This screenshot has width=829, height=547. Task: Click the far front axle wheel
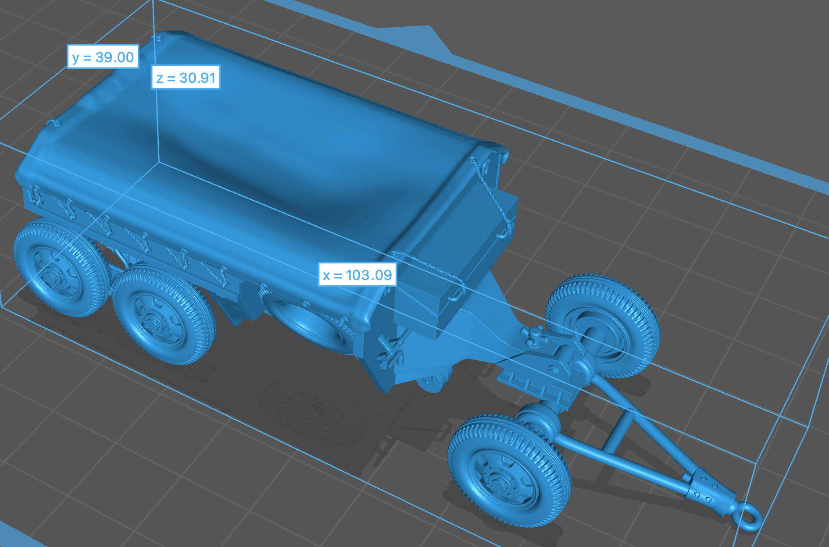(x=603, y=324)
